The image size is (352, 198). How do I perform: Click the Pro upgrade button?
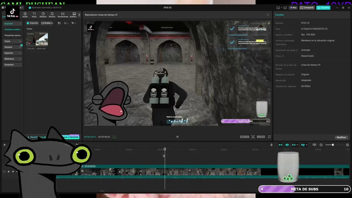(x=293, y=8)
